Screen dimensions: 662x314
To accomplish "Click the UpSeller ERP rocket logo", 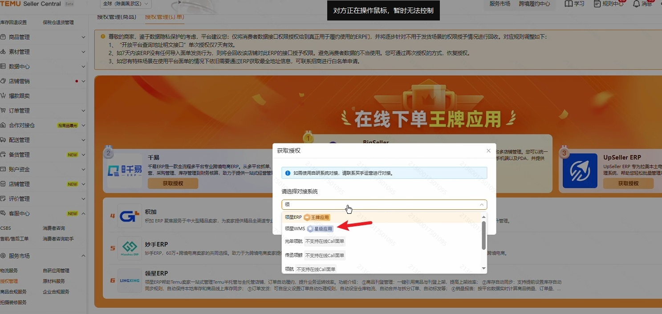I will (580, 171).
